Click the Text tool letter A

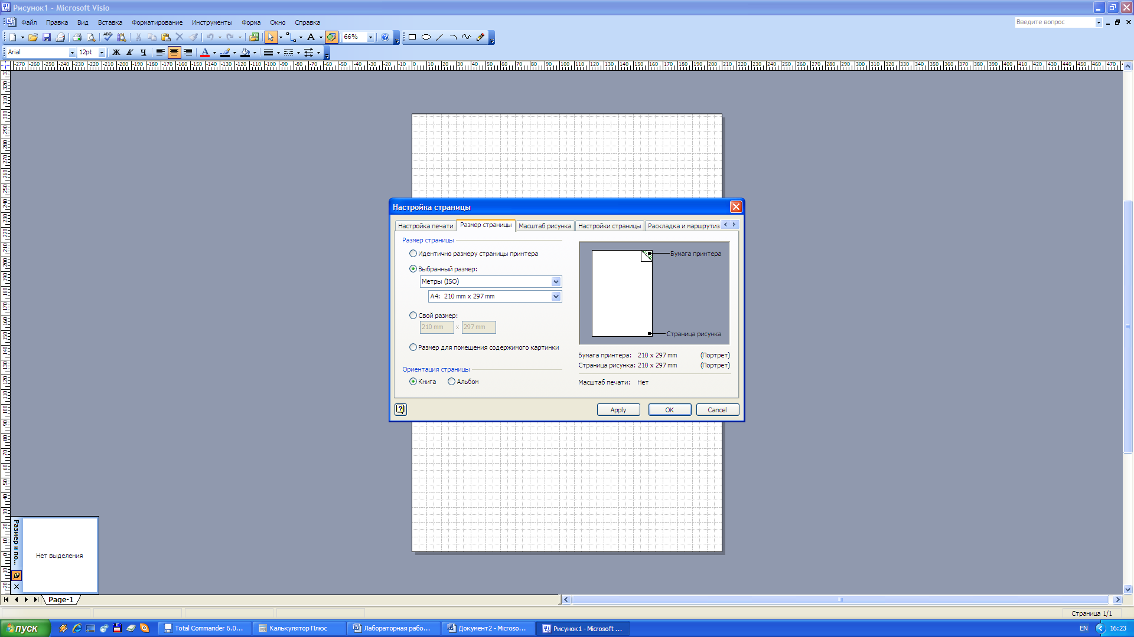pos(311,37)
